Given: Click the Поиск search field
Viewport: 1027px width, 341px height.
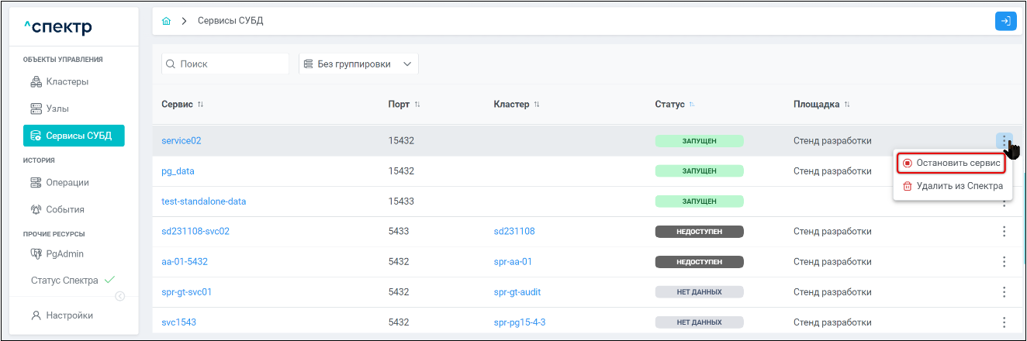Looking at the screenshot, I should click(x=225, y=64).
